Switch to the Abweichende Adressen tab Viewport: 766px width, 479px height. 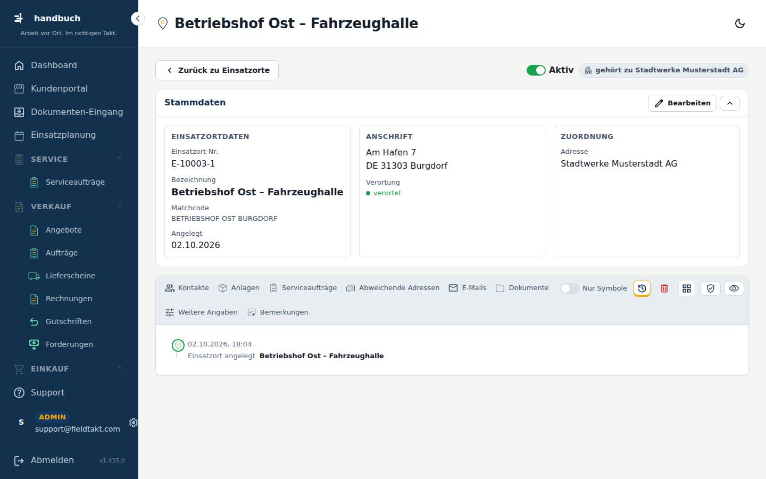[x=393, y=288]
